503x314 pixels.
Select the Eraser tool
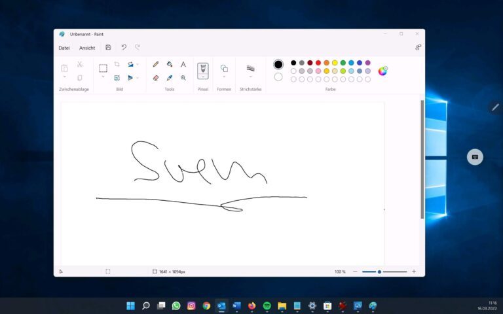[156, 78]
